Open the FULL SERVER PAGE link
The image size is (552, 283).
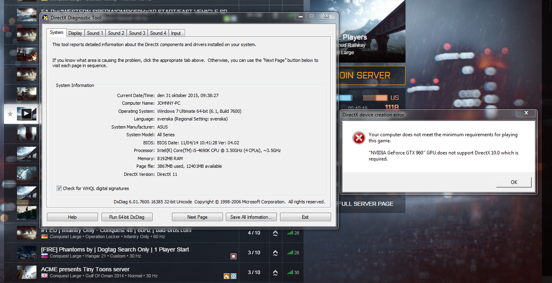pos(366,204)
